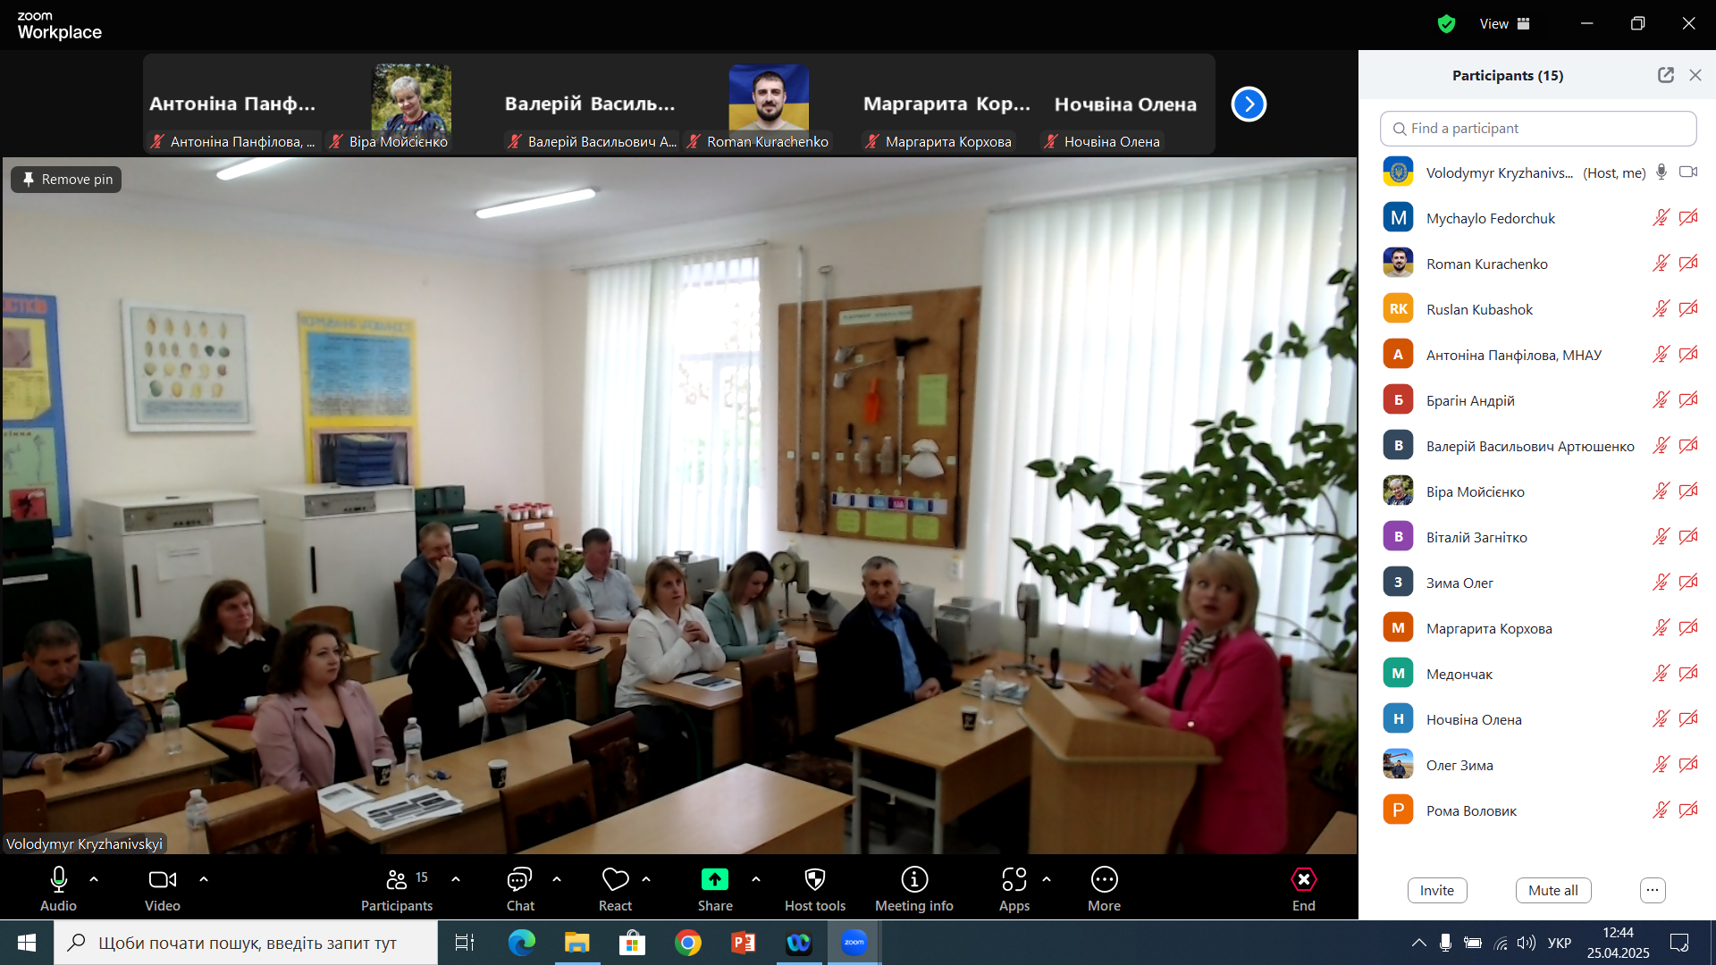Expand audio options arrow beside Audio
Viewport: 1716px width, 965px height.
point(94,880)
